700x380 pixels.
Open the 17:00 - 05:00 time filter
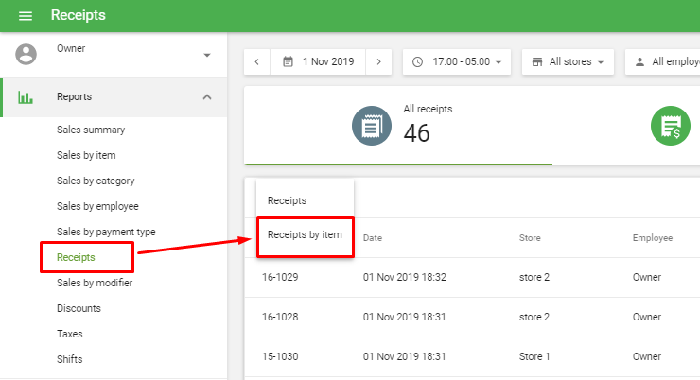458,62
